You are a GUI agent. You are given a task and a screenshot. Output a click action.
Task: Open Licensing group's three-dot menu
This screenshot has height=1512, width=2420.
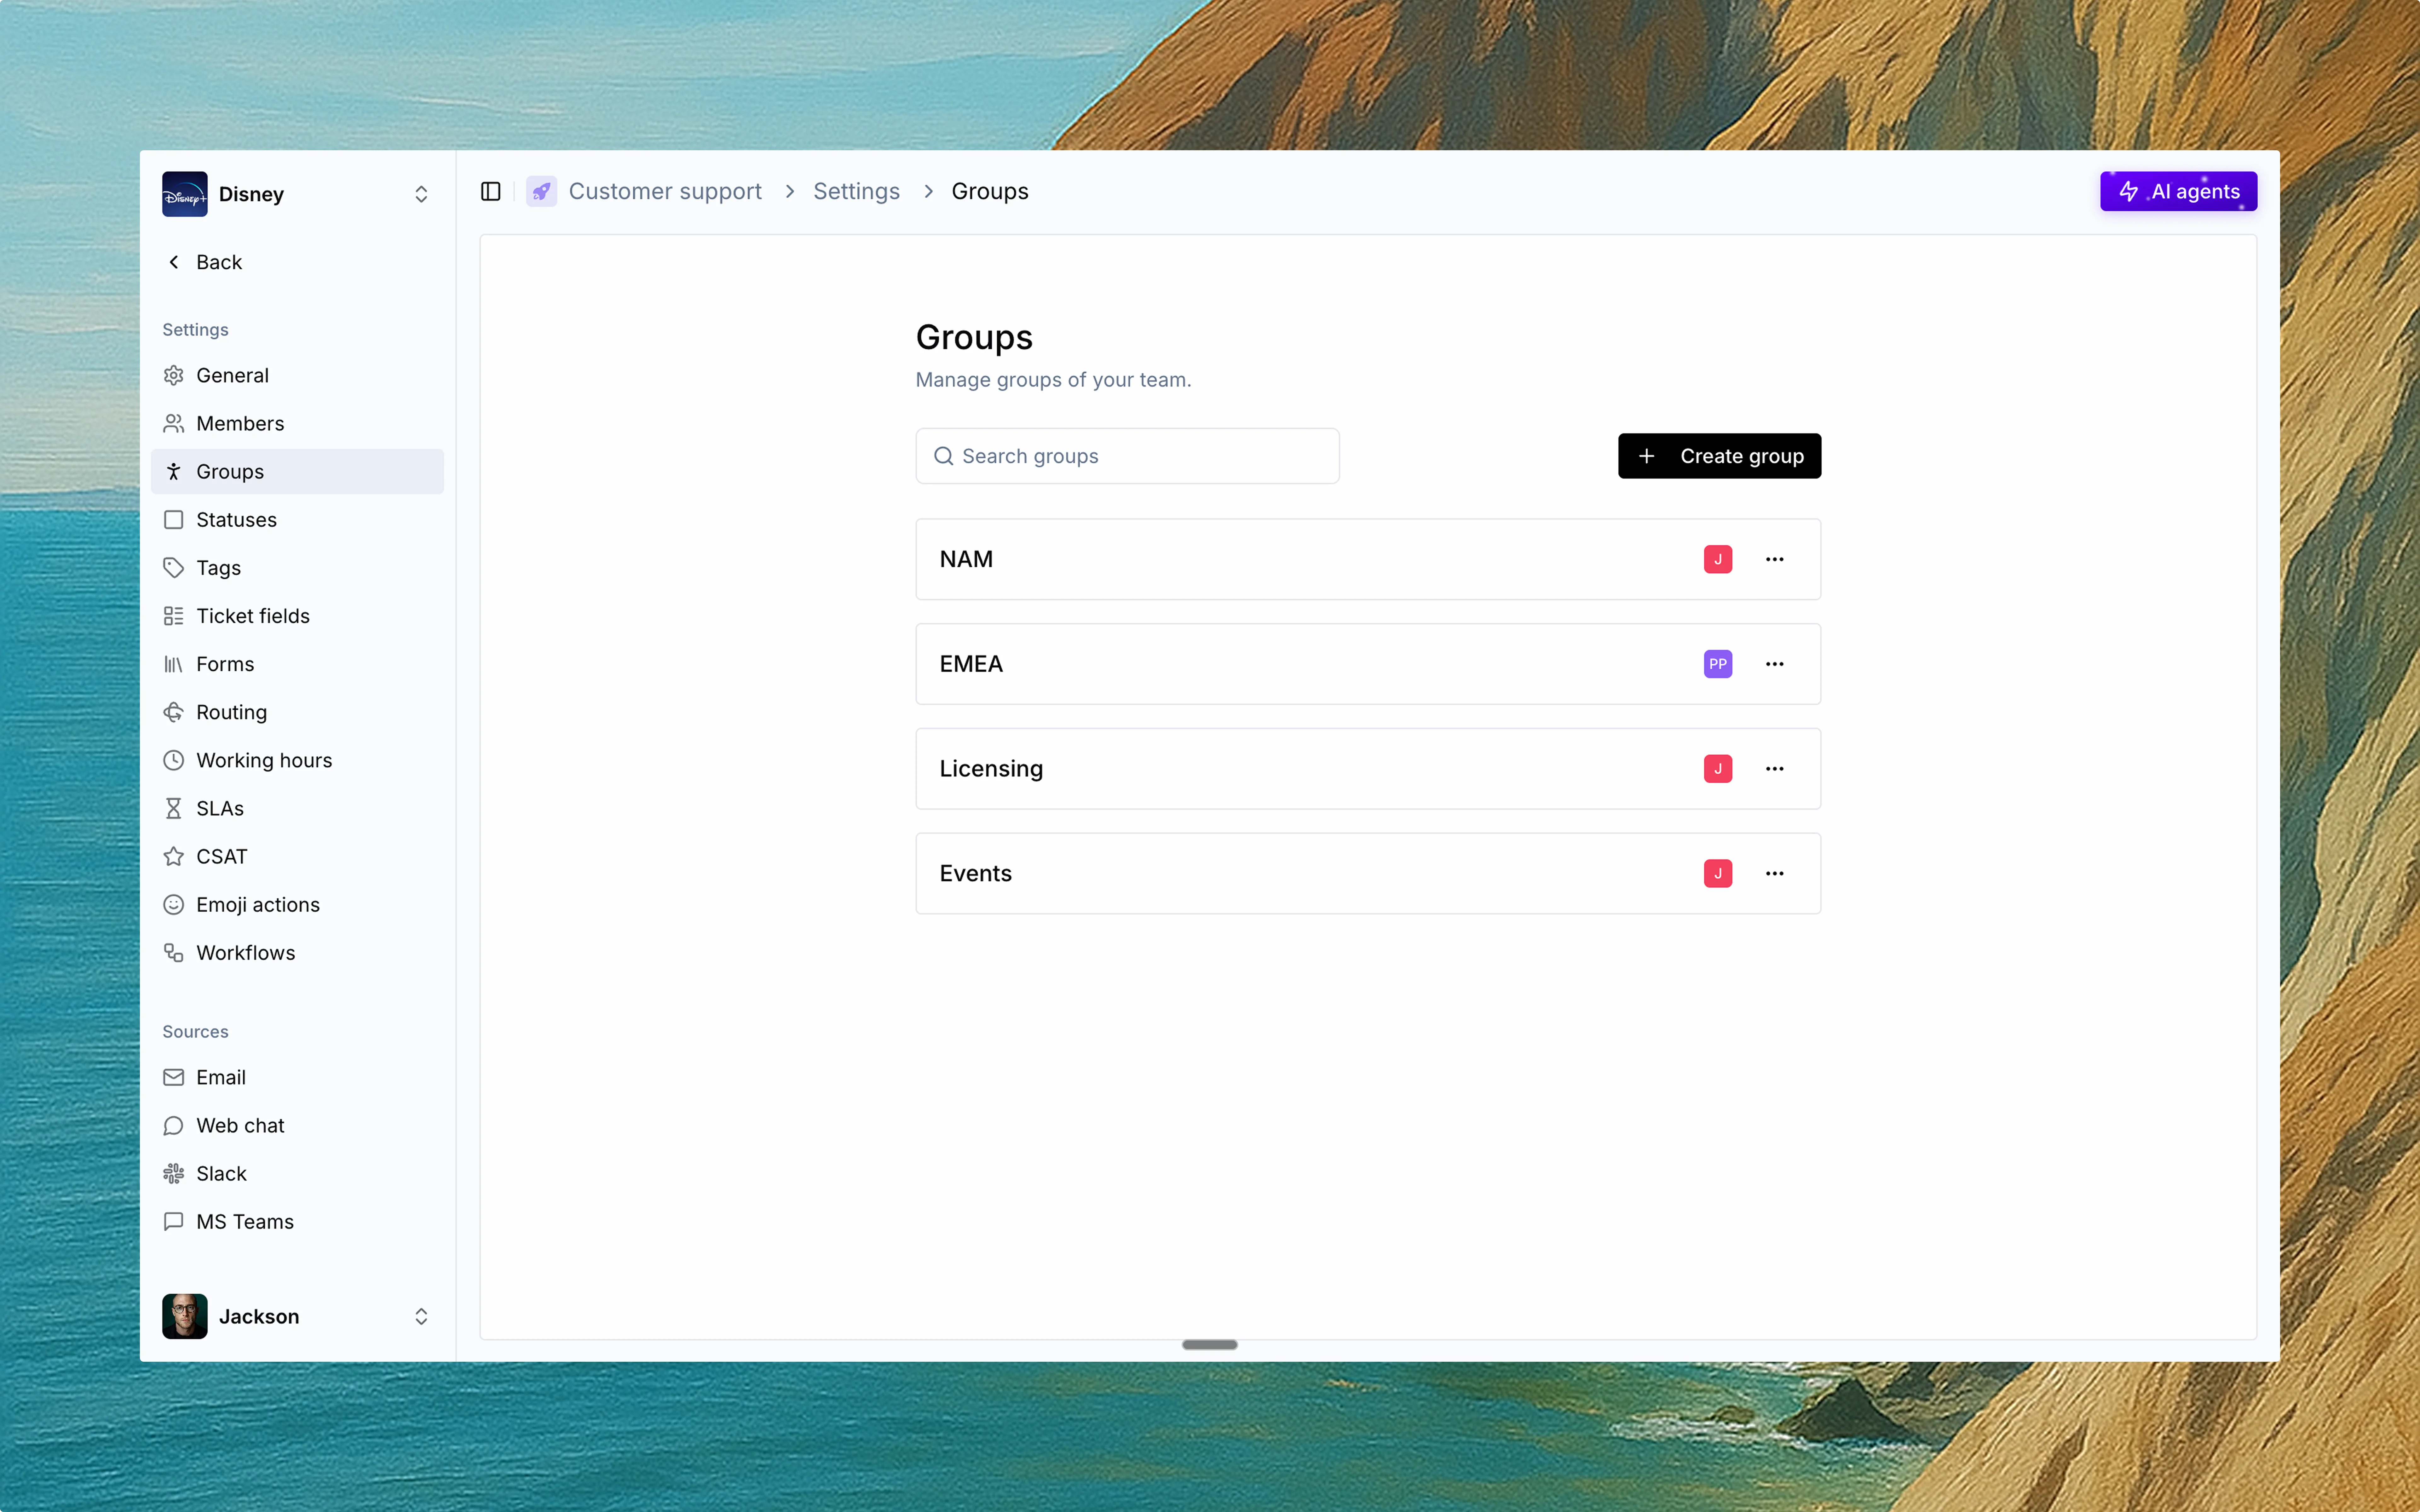pyautogui.click(x=1774, y=769)
